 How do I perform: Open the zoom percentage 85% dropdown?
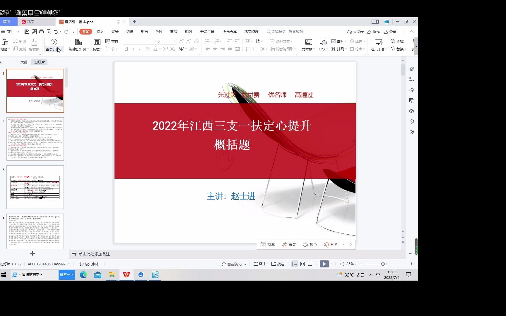click(351, 264)
